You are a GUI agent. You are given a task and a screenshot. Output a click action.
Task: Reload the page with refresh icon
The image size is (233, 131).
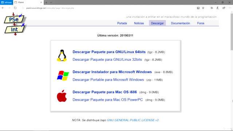coord(15,8)
